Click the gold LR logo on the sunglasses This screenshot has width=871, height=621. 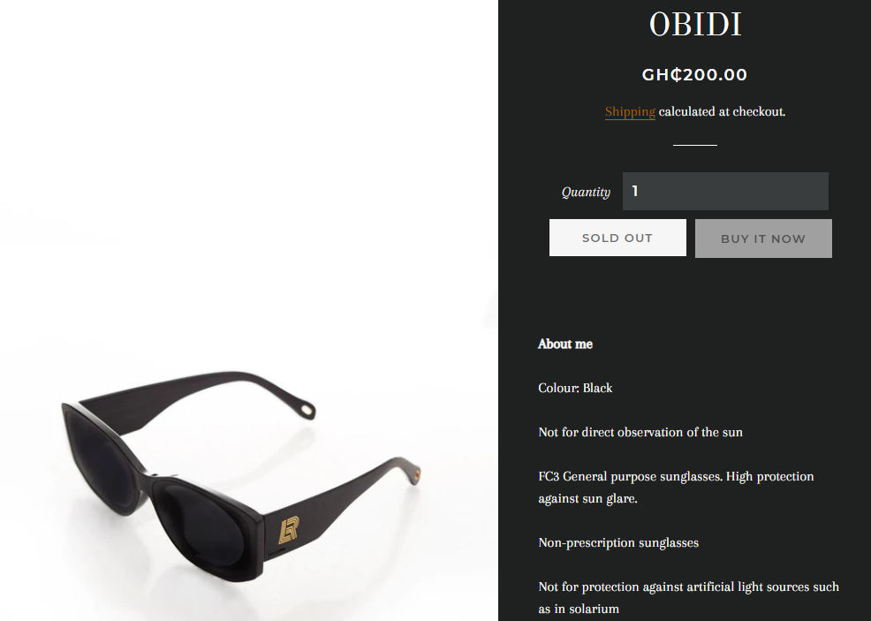pos(289,530)
